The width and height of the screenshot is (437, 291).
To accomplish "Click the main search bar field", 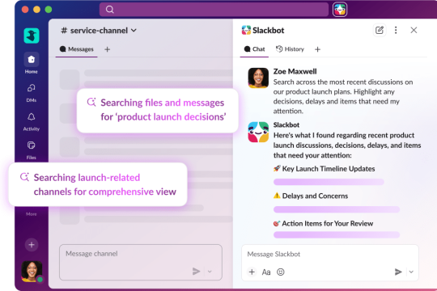I will click(214, 10).
